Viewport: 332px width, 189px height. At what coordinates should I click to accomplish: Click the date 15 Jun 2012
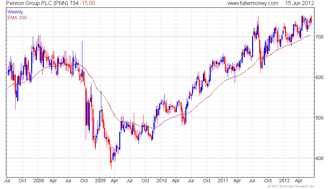point(299,3)
